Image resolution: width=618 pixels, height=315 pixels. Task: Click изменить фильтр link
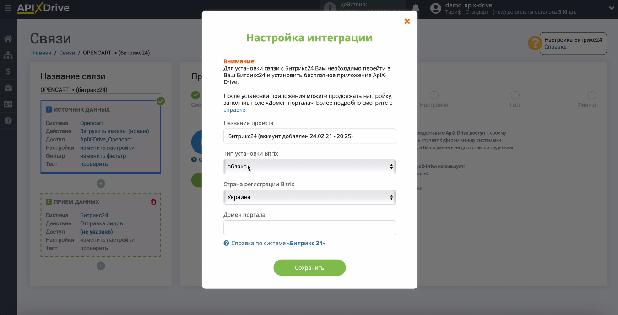point(103,156)
